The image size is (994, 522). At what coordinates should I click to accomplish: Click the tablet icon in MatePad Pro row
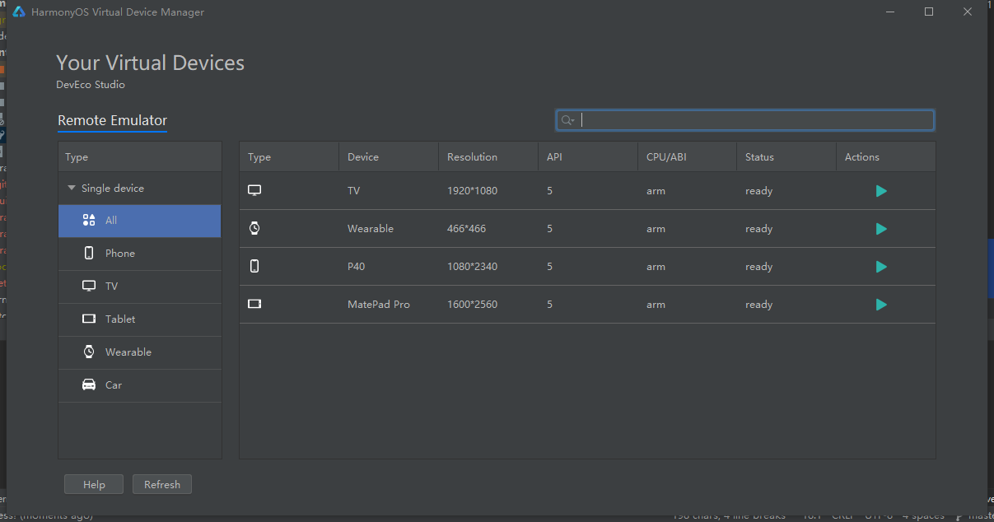point(254,304)
